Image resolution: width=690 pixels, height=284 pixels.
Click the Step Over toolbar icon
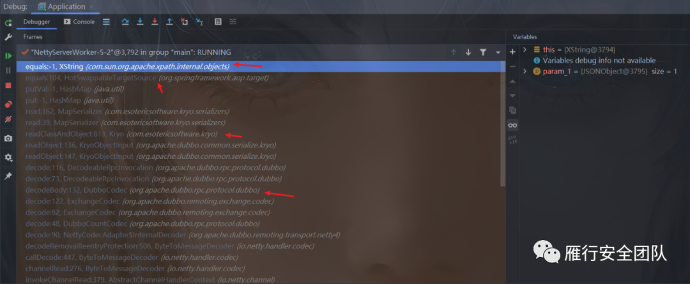click(x=125, y=22)
